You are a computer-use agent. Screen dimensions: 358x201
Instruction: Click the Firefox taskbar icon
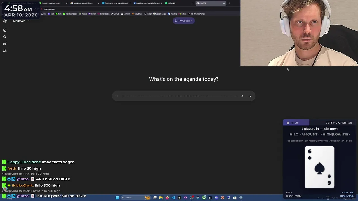coord(167,198)
